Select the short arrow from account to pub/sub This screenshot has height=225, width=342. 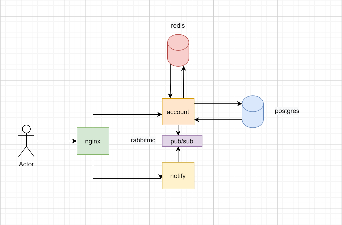click(x=178, y=130)
